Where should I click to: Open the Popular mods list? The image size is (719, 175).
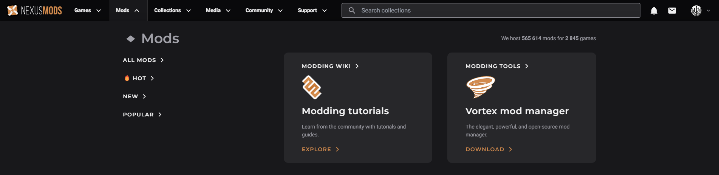[x=142, y=115]
